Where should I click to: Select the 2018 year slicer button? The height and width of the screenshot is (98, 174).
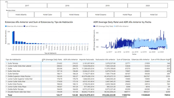67,5
